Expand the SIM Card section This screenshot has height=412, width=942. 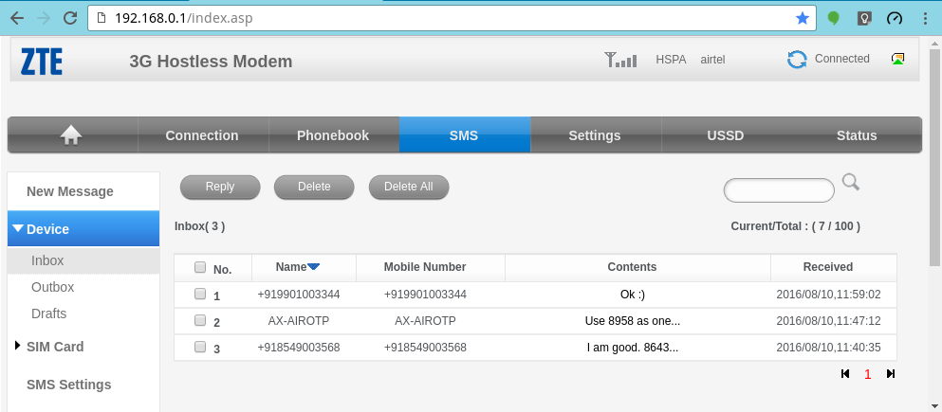(18, 347)
